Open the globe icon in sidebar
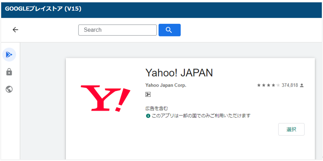Image resolution: width=323 pixels, height=161 pixels. click(9, 89)
